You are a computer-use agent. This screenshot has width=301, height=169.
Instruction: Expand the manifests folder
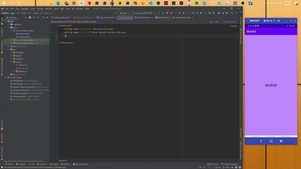8,24
